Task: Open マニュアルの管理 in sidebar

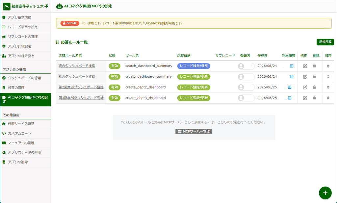Action: [x=26, y=143]
